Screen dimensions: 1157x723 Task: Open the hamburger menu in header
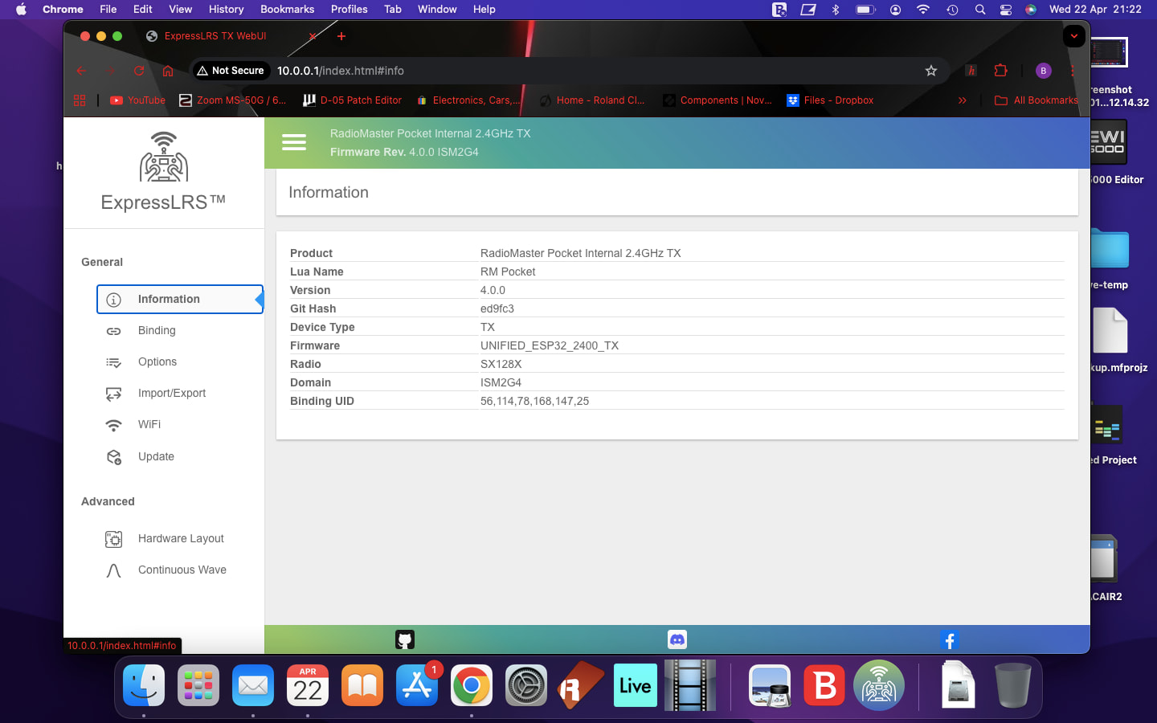[293, 142]
